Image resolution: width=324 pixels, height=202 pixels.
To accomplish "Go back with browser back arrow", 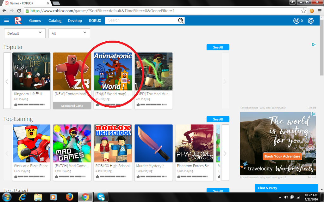I will 4,11.
